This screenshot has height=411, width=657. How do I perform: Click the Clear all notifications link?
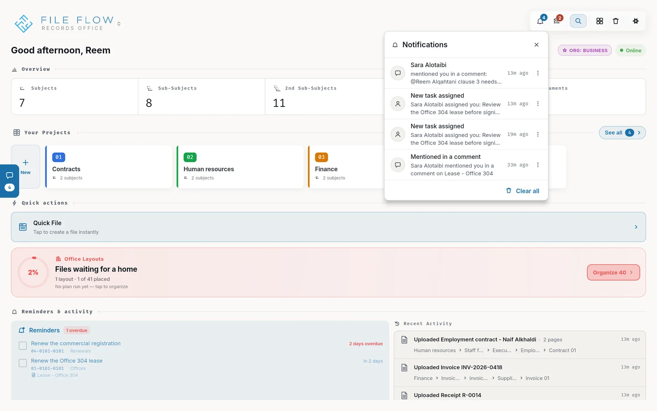[x=522, y=191]
